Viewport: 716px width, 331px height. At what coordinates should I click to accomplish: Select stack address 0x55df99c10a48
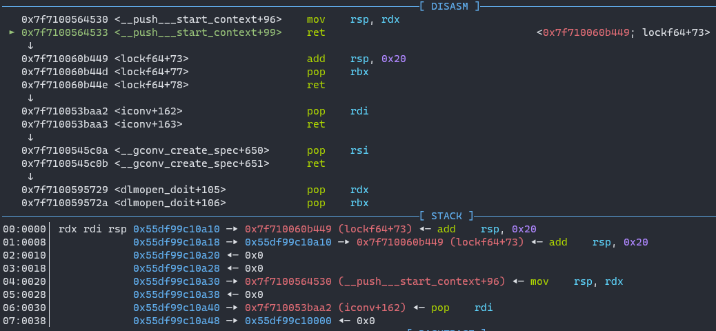click(x=177, y=321)
